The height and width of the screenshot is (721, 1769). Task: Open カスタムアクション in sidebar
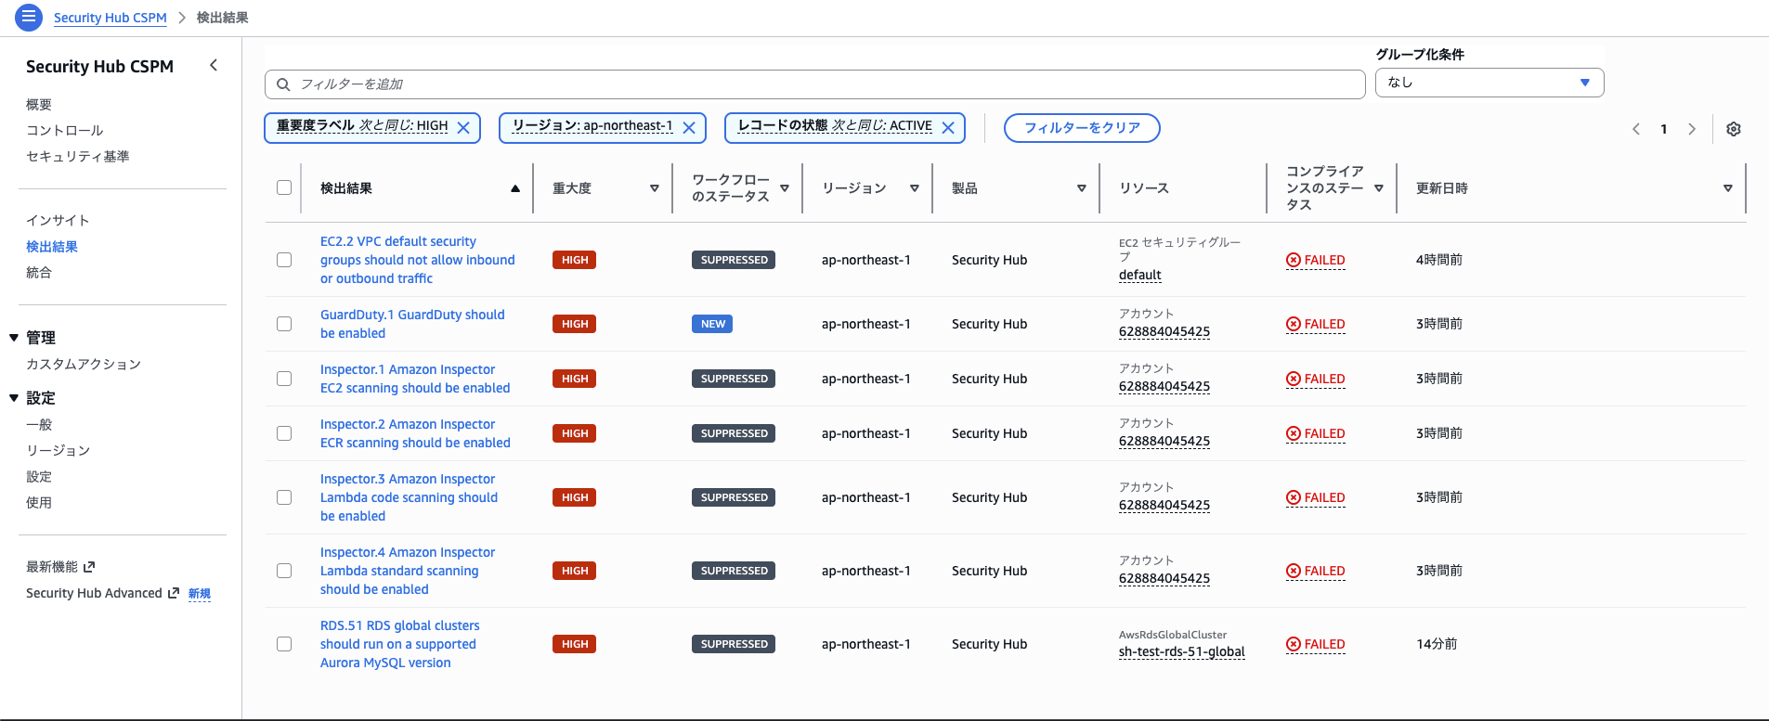click(x=84, y=365)
